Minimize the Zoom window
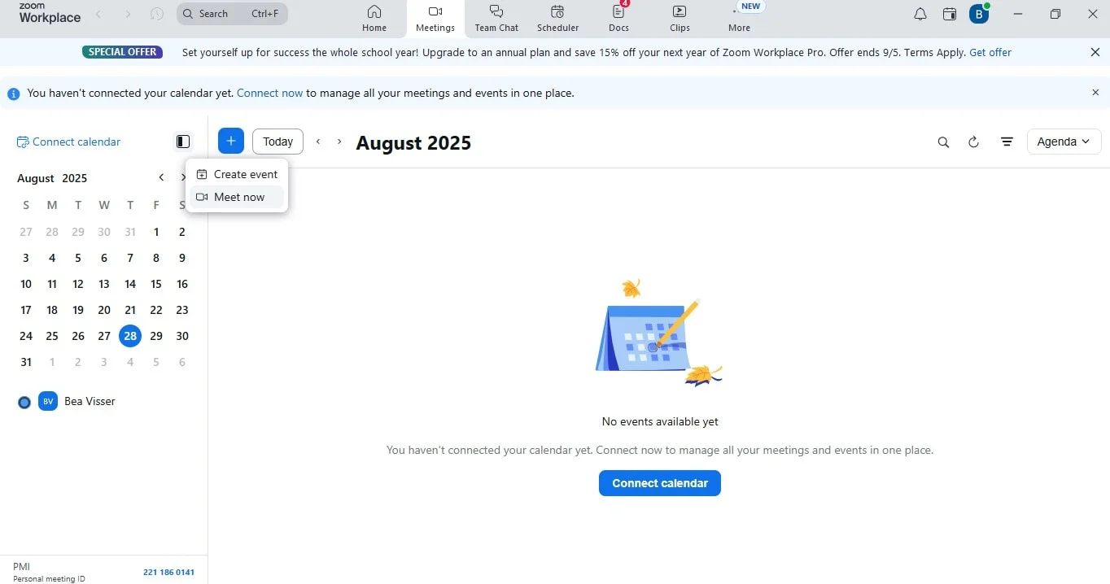This screenshot has width=1110, height=584. pyautogui.click(x=1018, y=14)
